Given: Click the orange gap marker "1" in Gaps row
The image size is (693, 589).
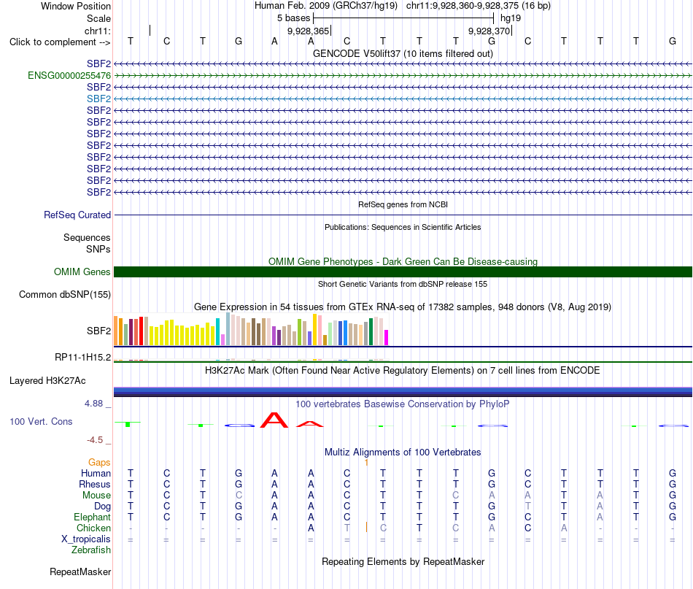Looking at the screenshot, I should click(x=366, y=463).
